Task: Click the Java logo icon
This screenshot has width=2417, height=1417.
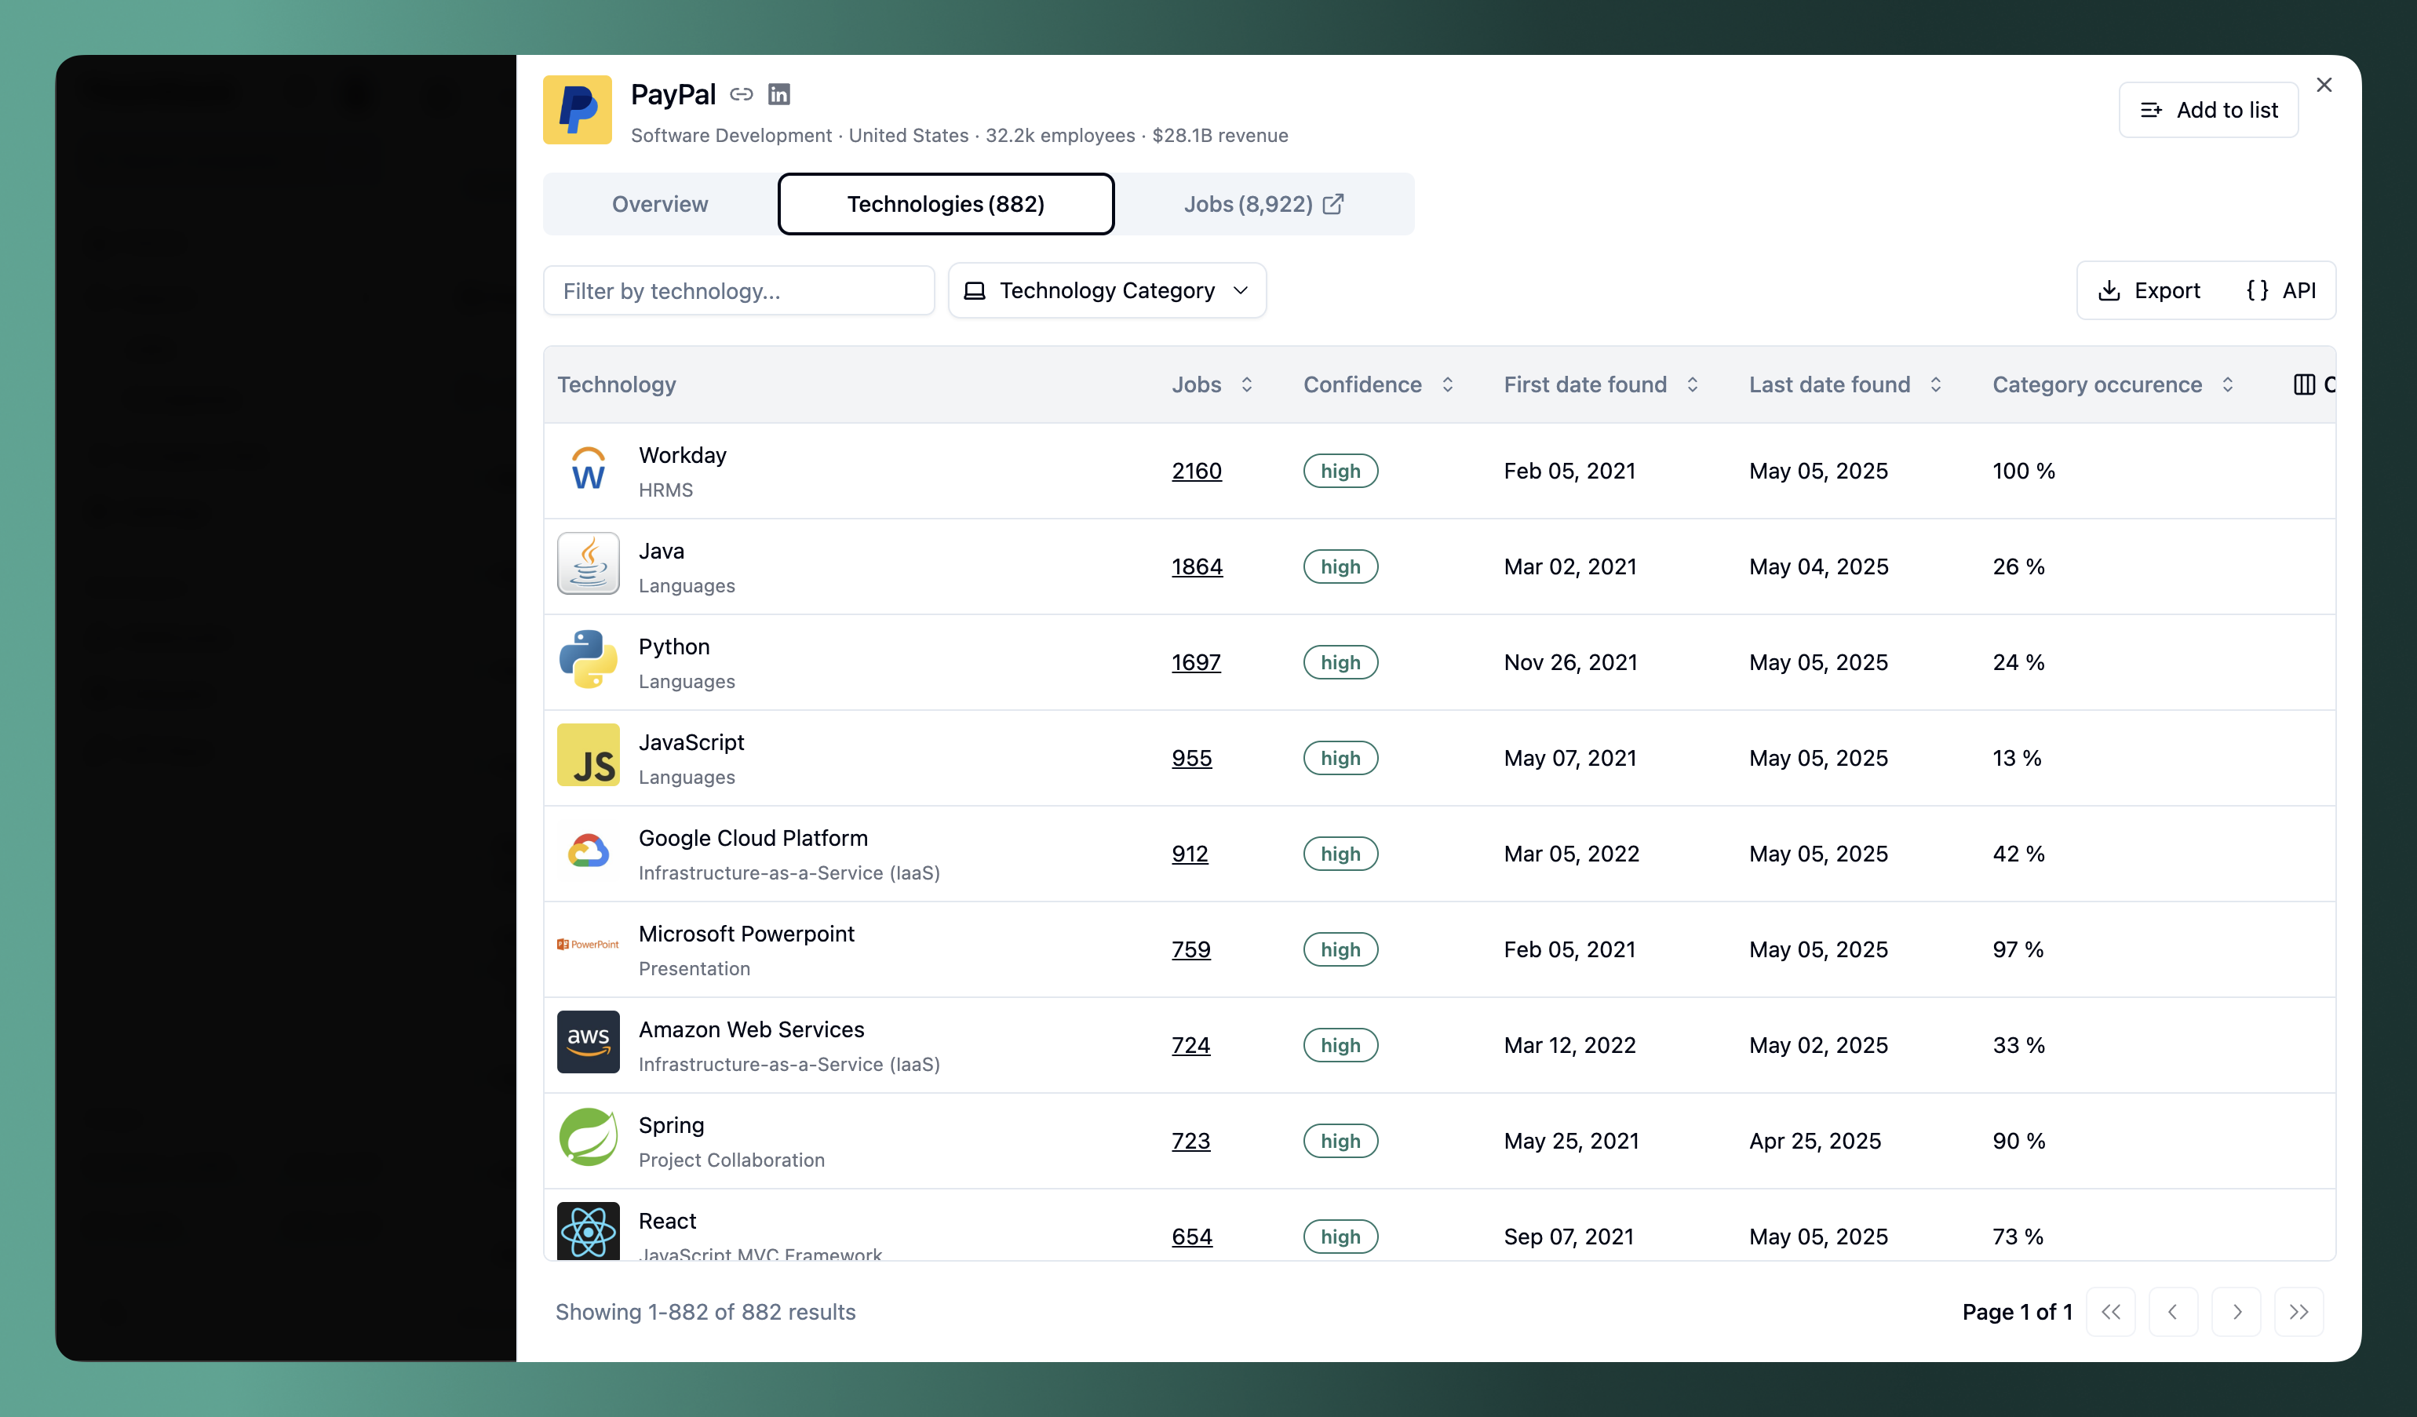Action: point(588,565)
